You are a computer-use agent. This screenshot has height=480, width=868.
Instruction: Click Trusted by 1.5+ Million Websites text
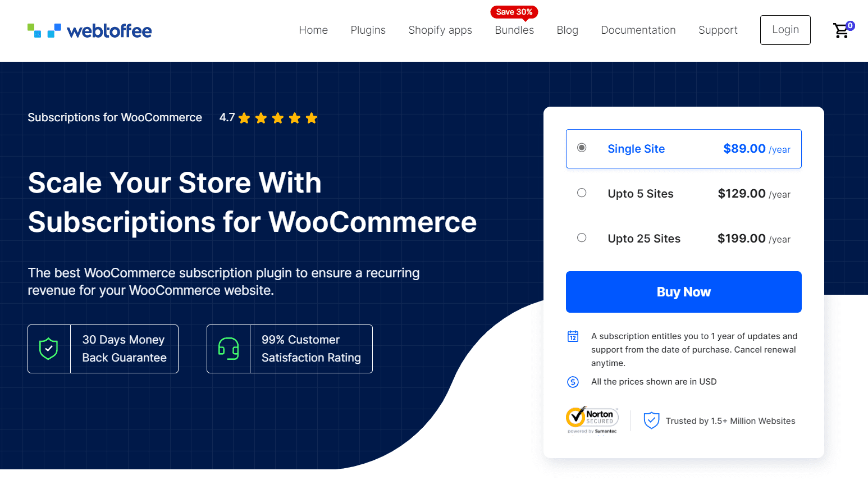(730, 421)
